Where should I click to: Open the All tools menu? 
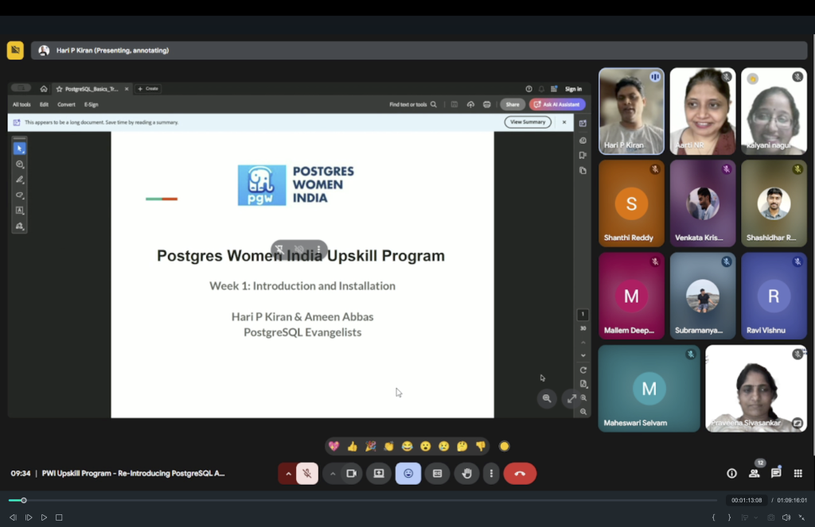coord(21,104)
